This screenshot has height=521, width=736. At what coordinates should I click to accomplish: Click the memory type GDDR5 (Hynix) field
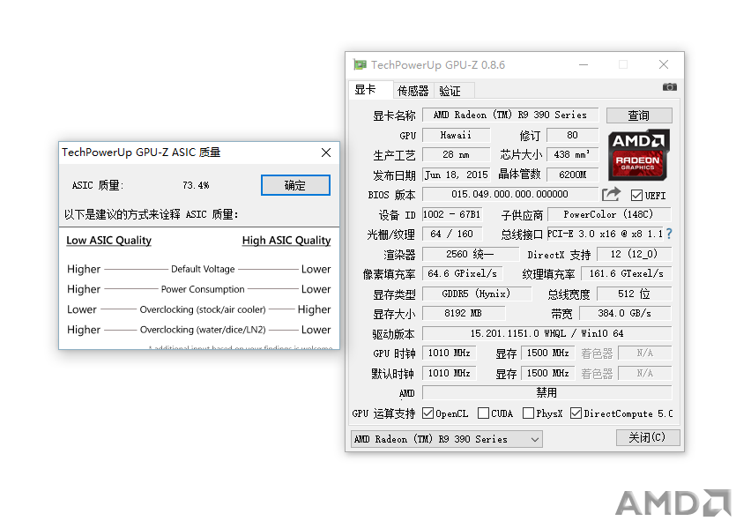coord(477,294)
